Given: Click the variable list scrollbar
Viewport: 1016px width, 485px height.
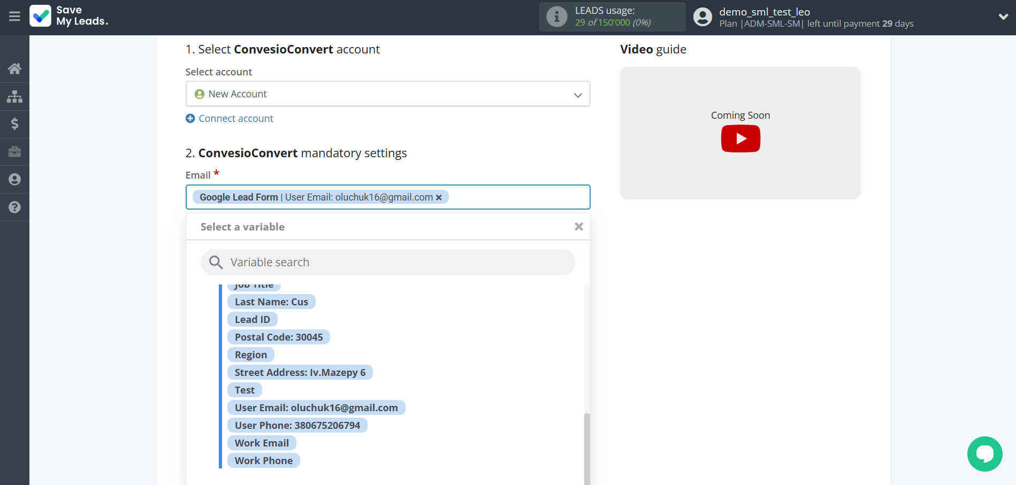Looking at the screenshot, I should coord(587,449).
